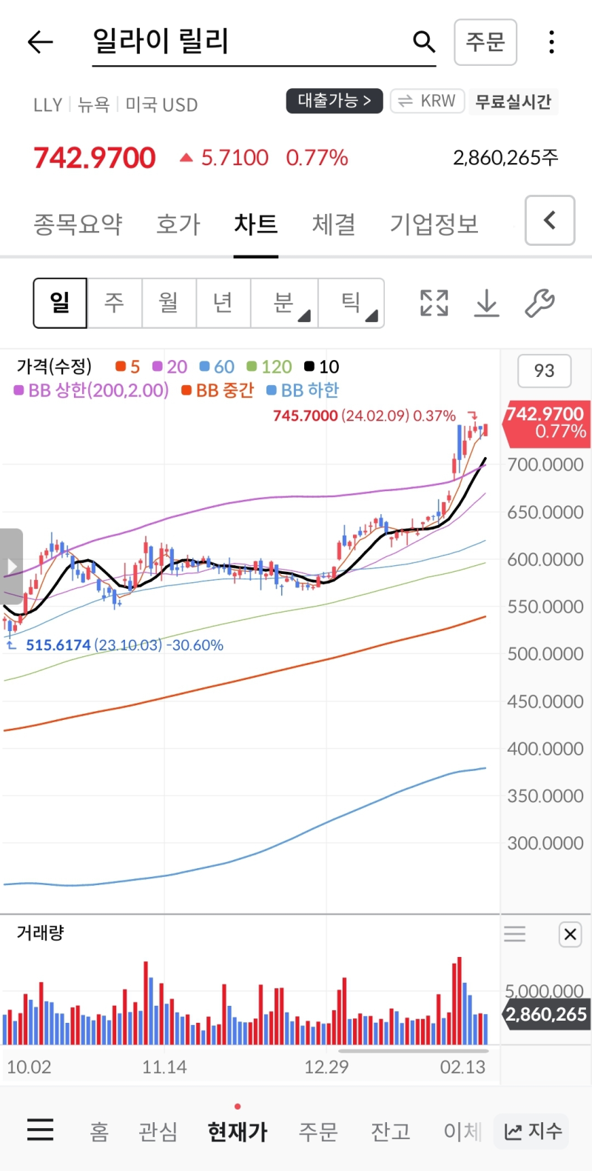This screenshot has height=1171, width=592.
Task: Go to 이체 in bottom navigation
Action: [x=462, y=1131]
